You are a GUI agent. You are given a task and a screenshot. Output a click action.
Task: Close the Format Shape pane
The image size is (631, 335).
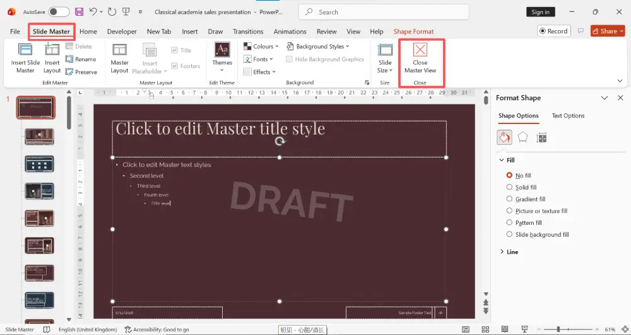[620, 98]
